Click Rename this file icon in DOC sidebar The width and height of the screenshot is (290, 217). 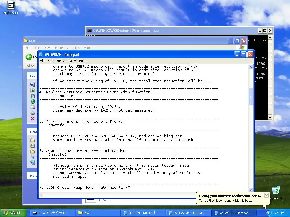point(33,84)
